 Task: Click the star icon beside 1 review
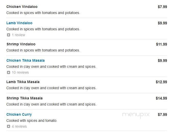click(9, 35)
